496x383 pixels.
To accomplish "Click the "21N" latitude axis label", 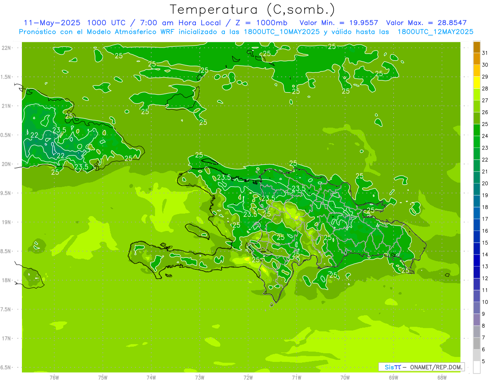I will coord(7,106).
